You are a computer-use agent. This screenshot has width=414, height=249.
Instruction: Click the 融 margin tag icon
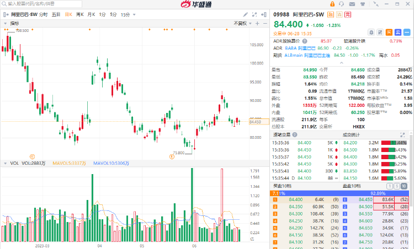tap(331, 14)
